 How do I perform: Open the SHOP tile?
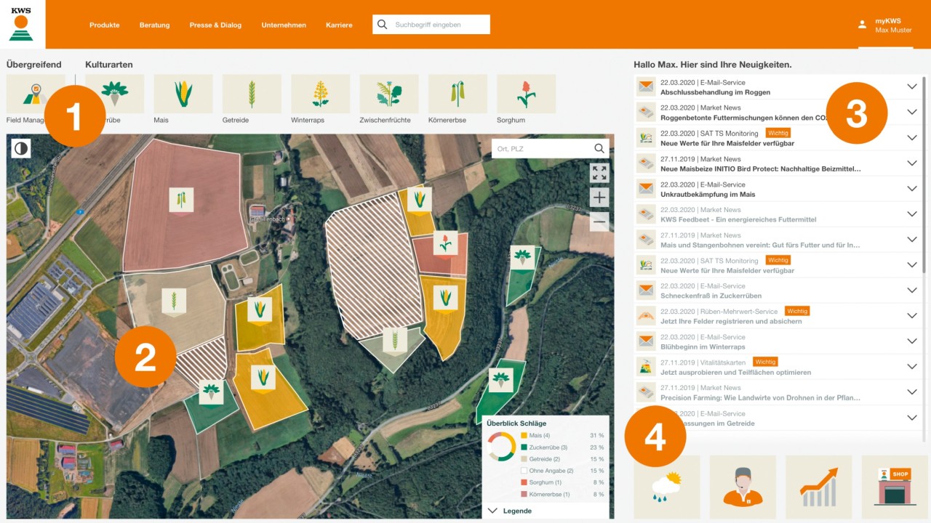[x=895, y=487]
